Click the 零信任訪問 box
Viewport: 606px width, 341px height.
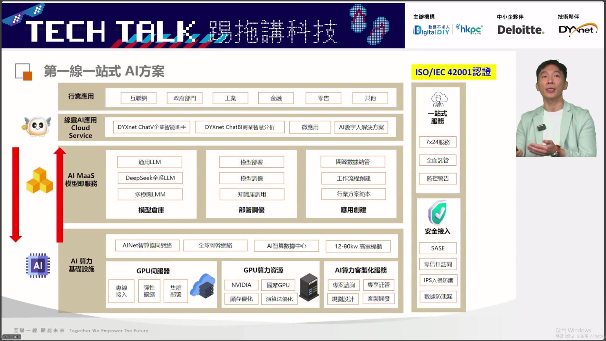pyautogui.click(x=438, y=264)
